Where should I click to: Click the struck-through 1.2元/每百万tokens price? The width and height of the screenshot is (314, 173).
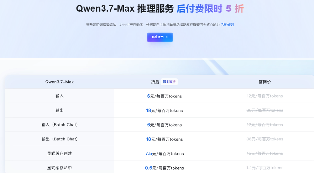point(265,168)
